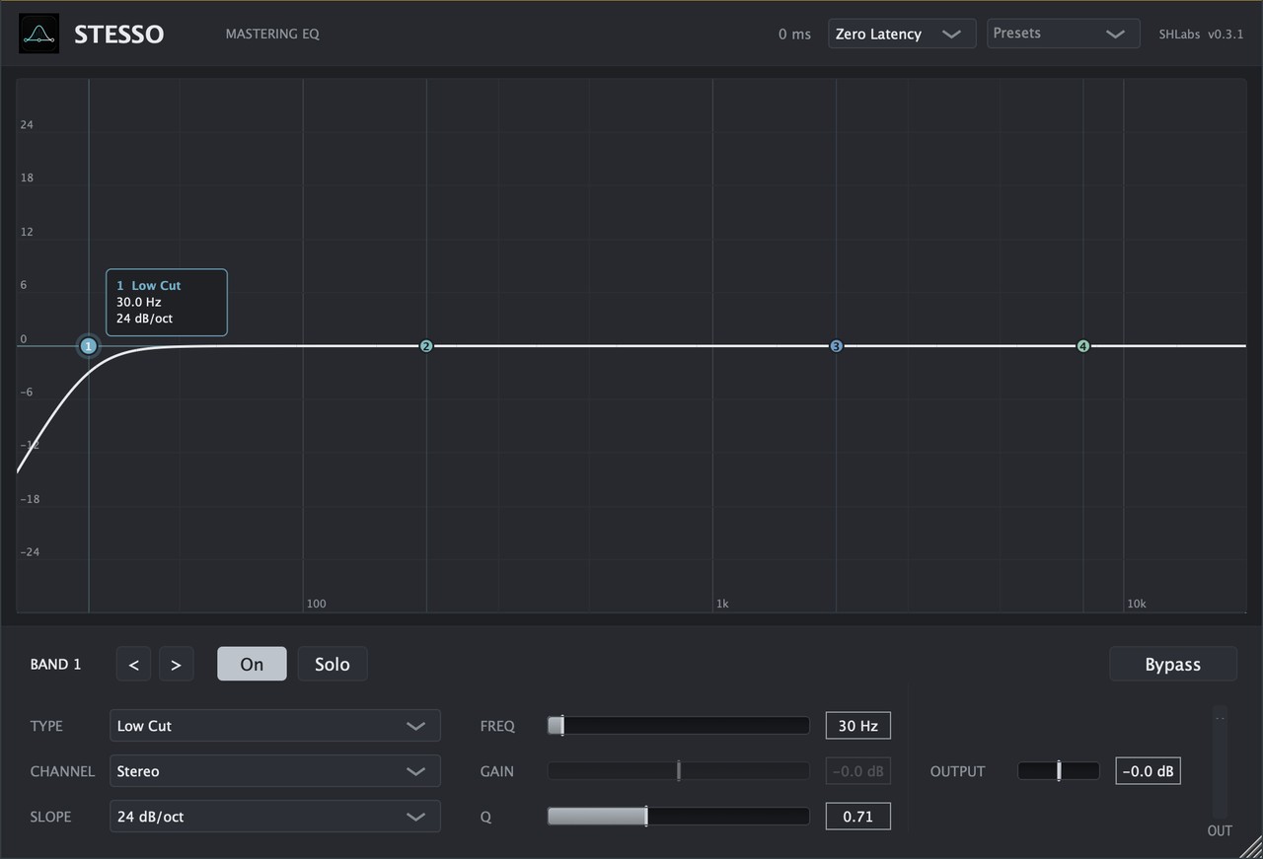1263x859 pixels.
Task: Click the 24 dB gain axis label
Action: tap(28, 125)
